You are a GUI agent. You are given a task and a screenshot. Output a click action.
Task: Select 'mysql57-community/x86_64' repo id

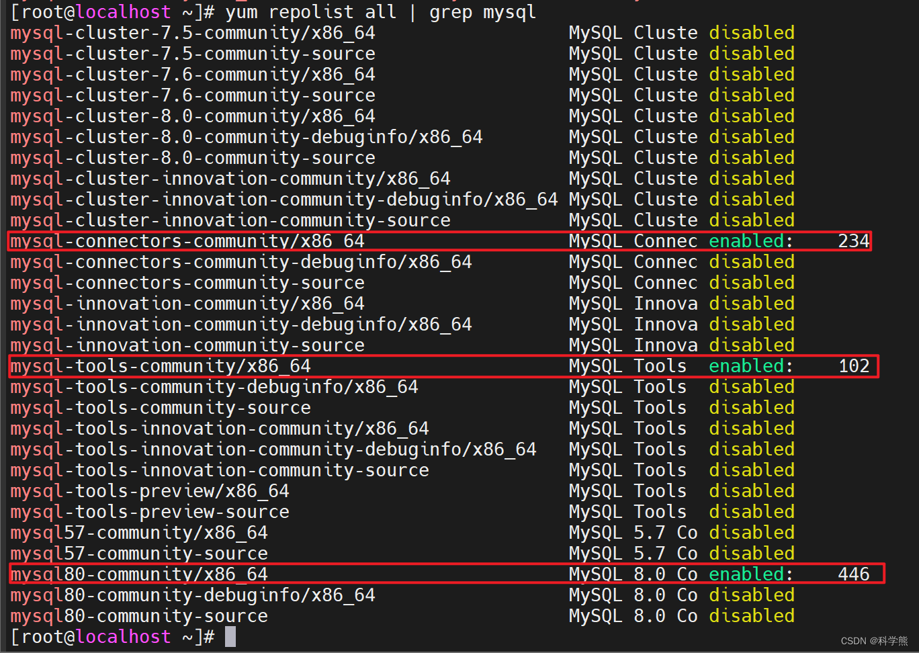pyautogui.click(x=139, y=533)
